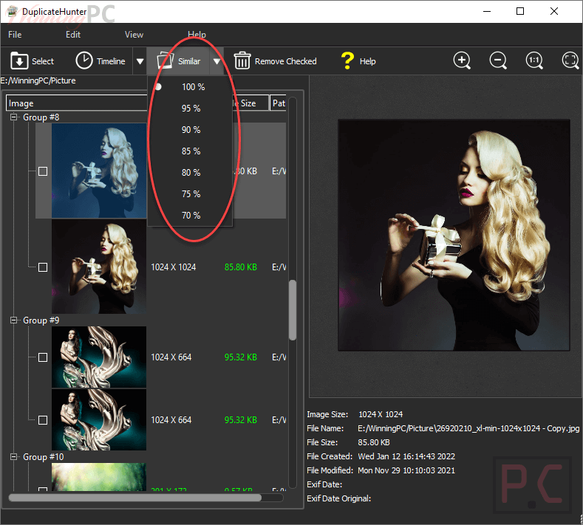The width and height of the screenshot is (583, 525).
Task: Click the Similar images icon
Action: (x=165, y=61)
